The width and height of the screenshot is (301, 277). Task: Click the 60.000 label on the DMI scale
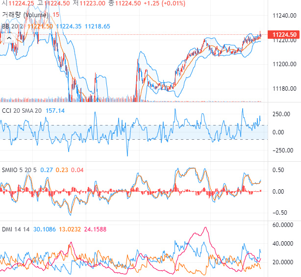pos(282,225)
